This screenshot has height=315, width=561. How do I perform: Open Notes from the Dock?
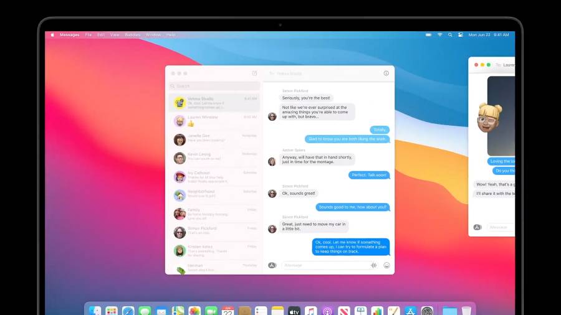[277, 311]
